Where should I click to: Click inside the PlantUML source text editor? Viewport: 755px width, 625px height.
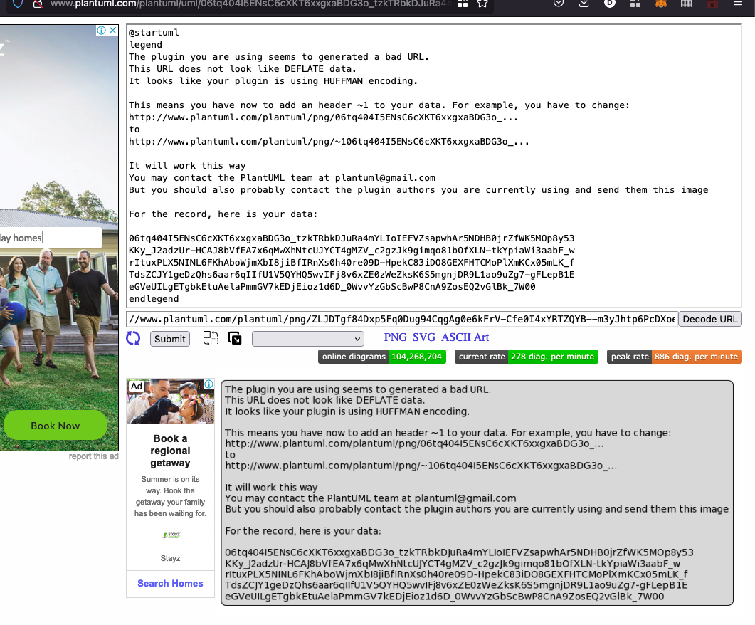coord(433,166)
